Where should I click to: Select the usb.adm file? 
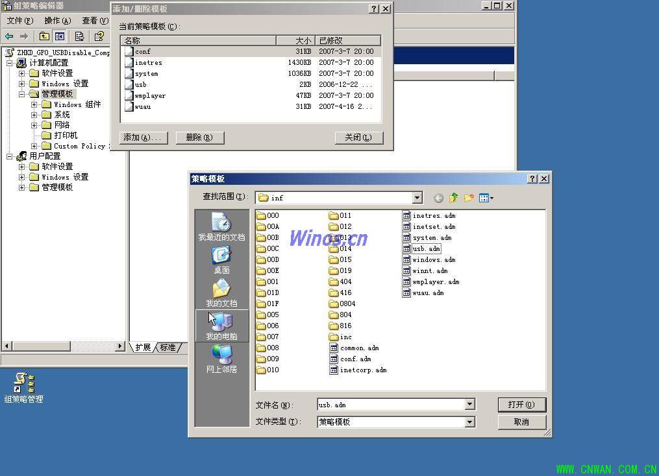(x=426, y=249)
